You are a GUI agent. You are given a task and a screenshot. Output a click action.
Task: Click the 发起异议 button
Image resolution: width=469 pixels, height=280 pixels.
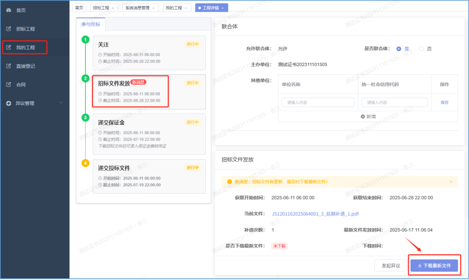[x=391, y=265]
